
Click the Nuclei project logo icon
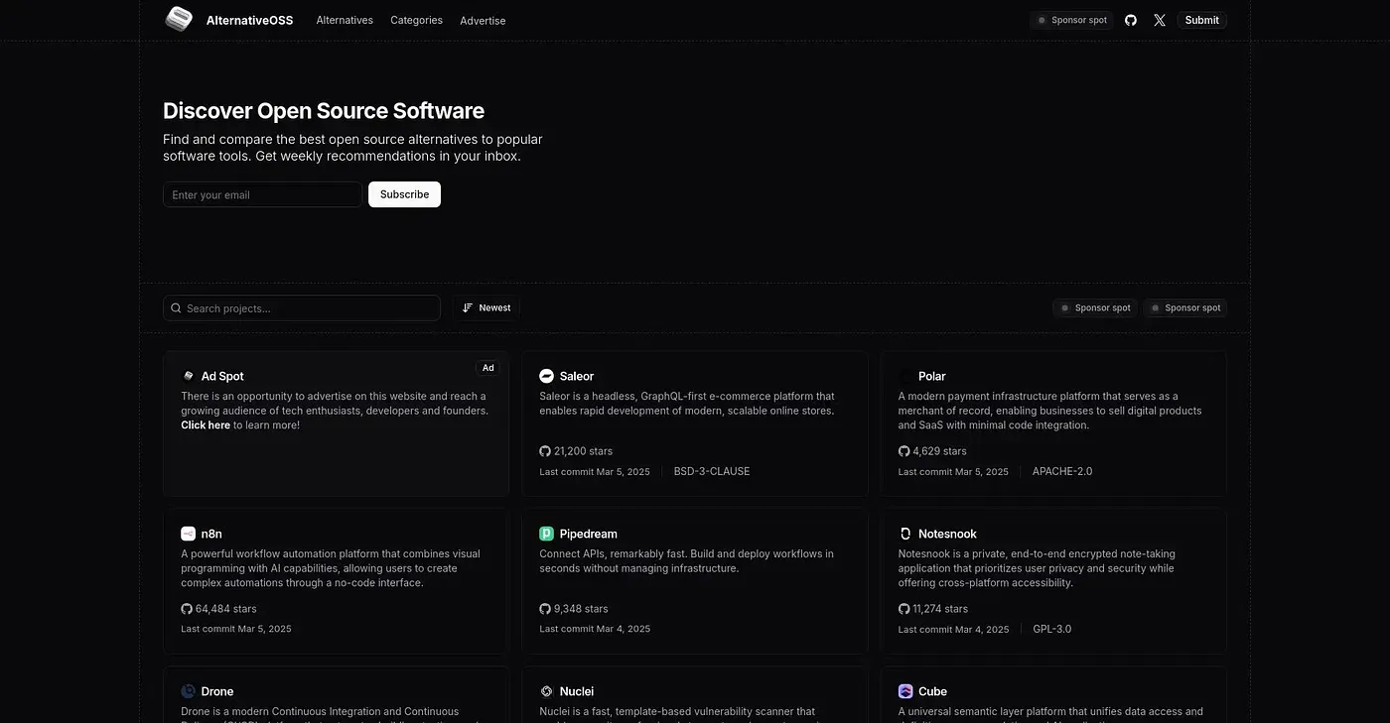(x=546, y=691)
